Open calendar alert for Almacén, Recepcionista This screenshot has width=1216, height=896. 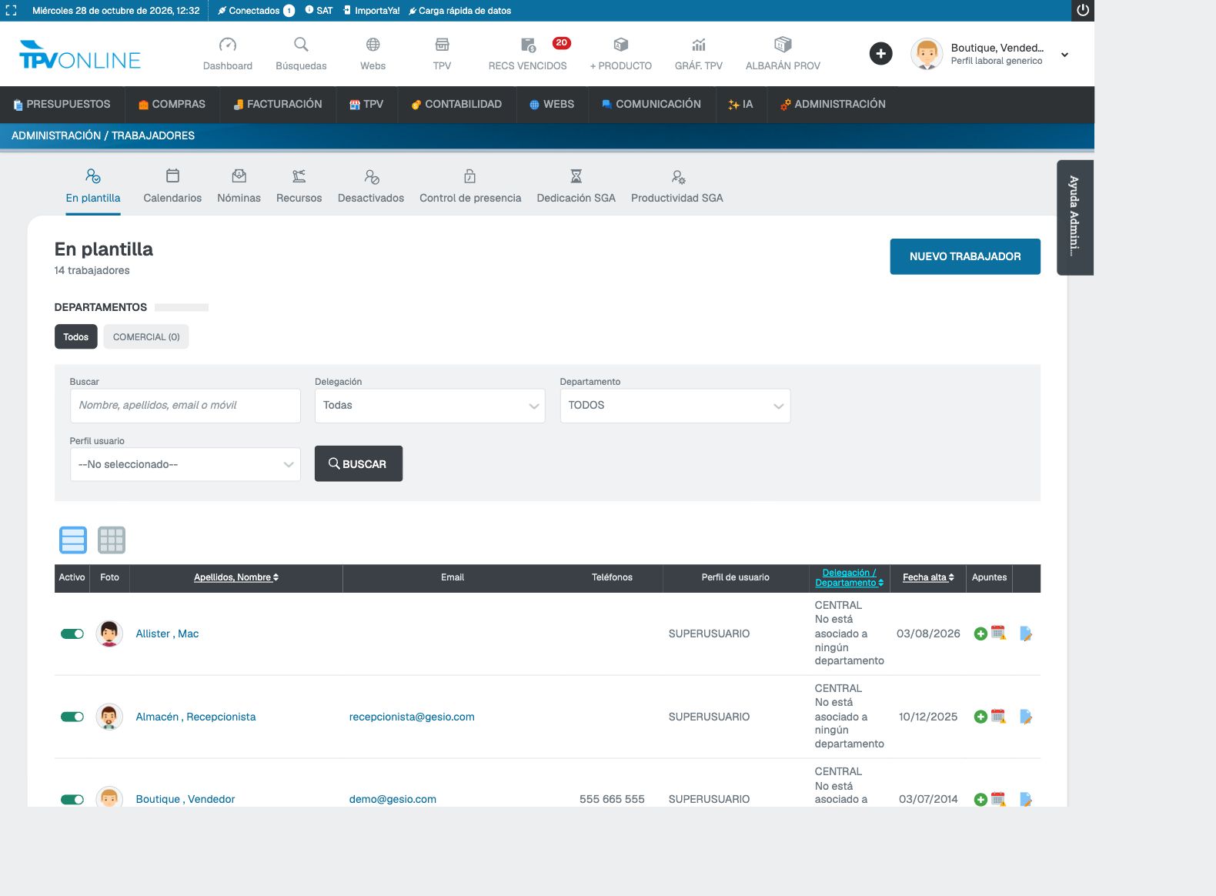coord(999,717)
